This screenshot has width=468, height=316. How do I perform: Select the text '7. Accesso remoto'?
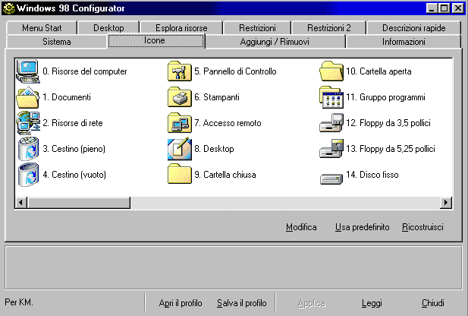point(228,123)
